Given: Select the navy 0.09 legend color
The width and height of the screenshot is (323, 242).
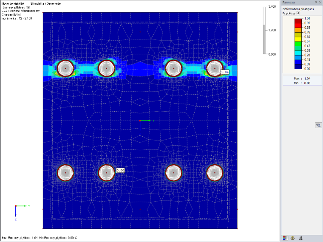Looking at the screenshot, I should coord(298,67).
